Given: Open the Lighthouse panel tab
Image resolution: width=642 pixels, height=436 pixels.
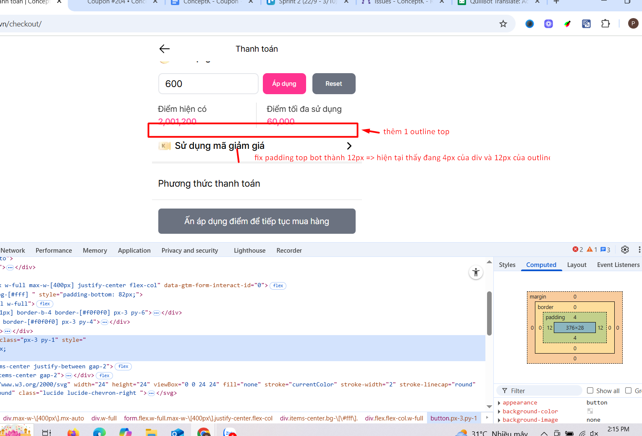Looking at the screenshot, I should point(249,251).
